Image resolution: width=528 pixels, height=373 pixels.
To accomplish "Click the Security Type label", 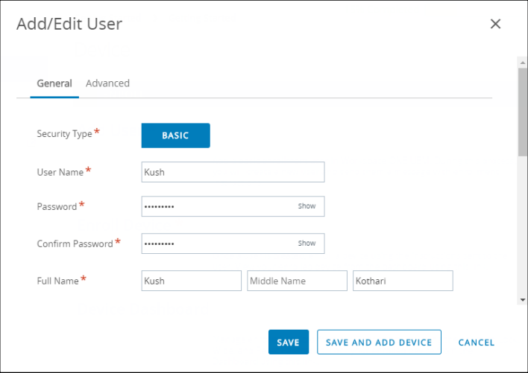I will (65, 134).
